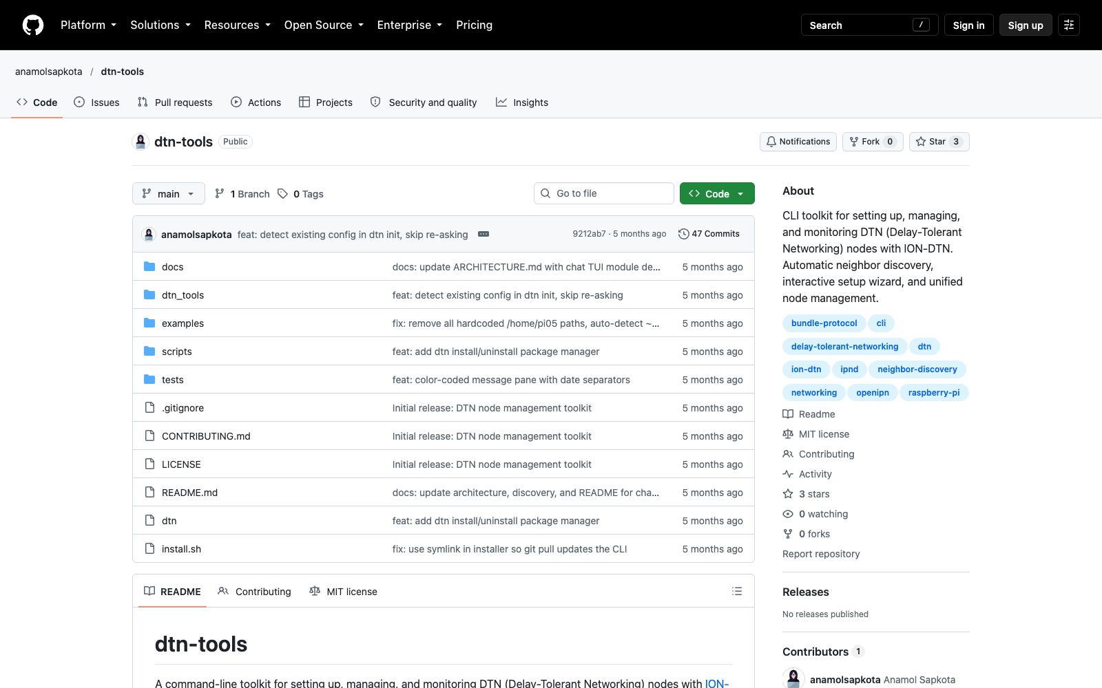Click the commit history clock icon

(683, 234)
